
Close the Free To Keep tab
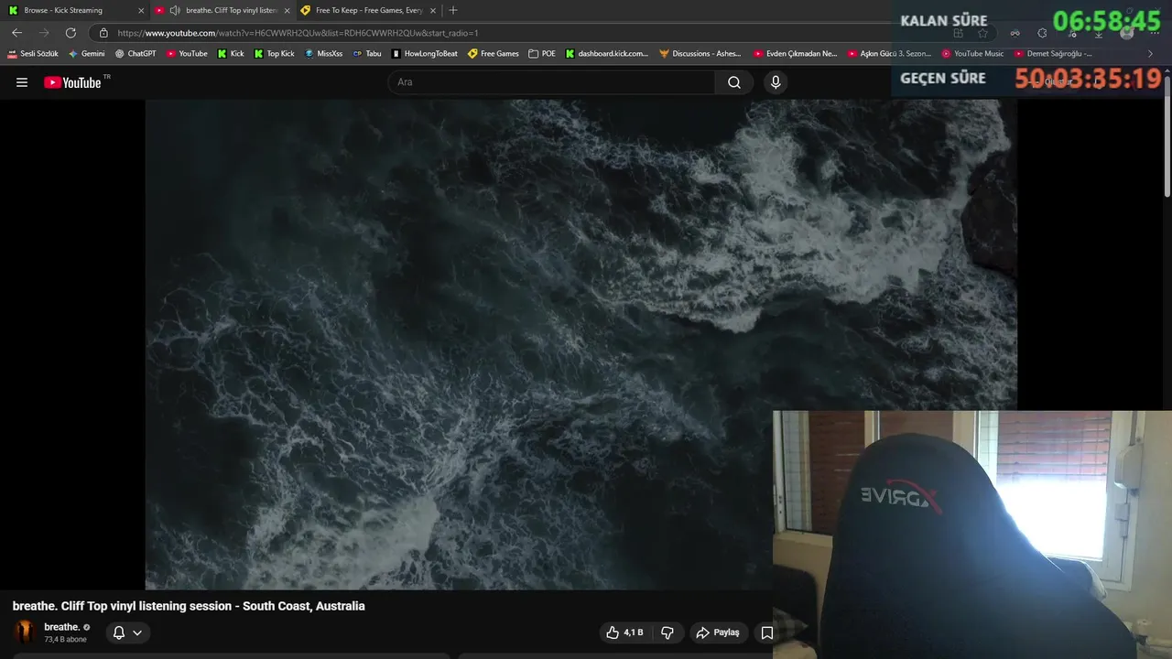[x=433, y=11]
